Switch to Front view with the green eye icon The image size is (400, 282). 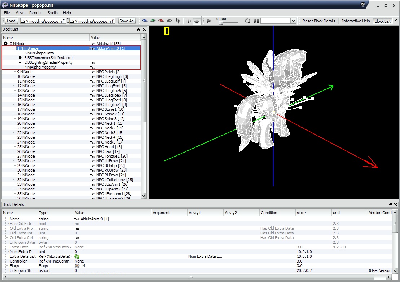tap(153, 21)
